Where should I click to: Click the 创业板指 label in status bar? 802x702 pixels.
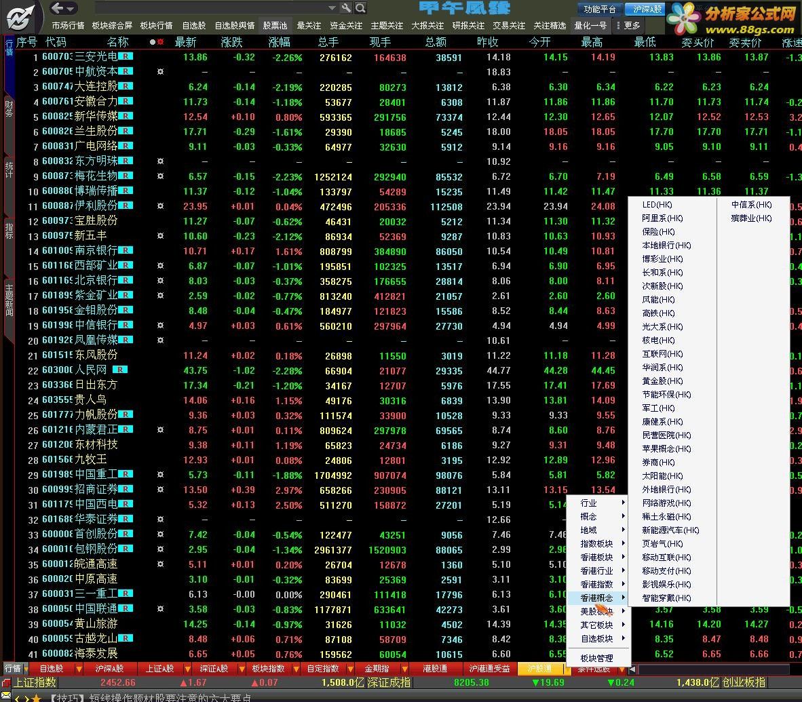pyautogui.click(x=744, y=682)
